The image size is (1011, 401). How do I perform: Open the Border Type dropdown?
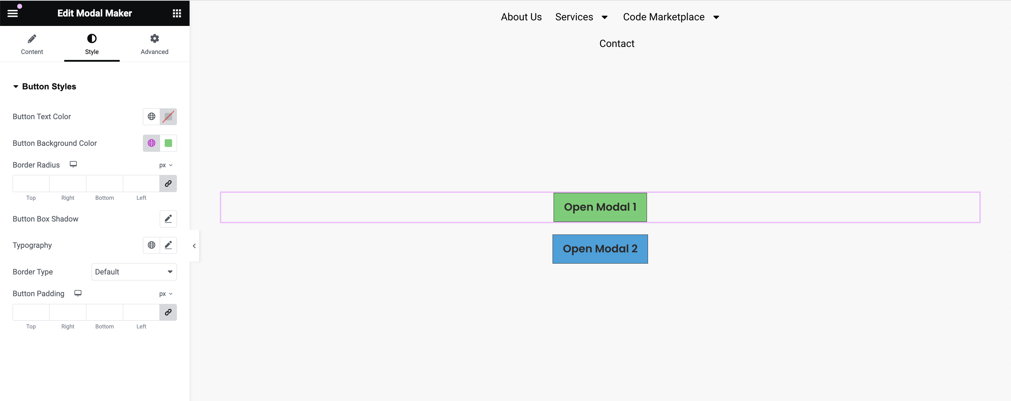(134, 272)
